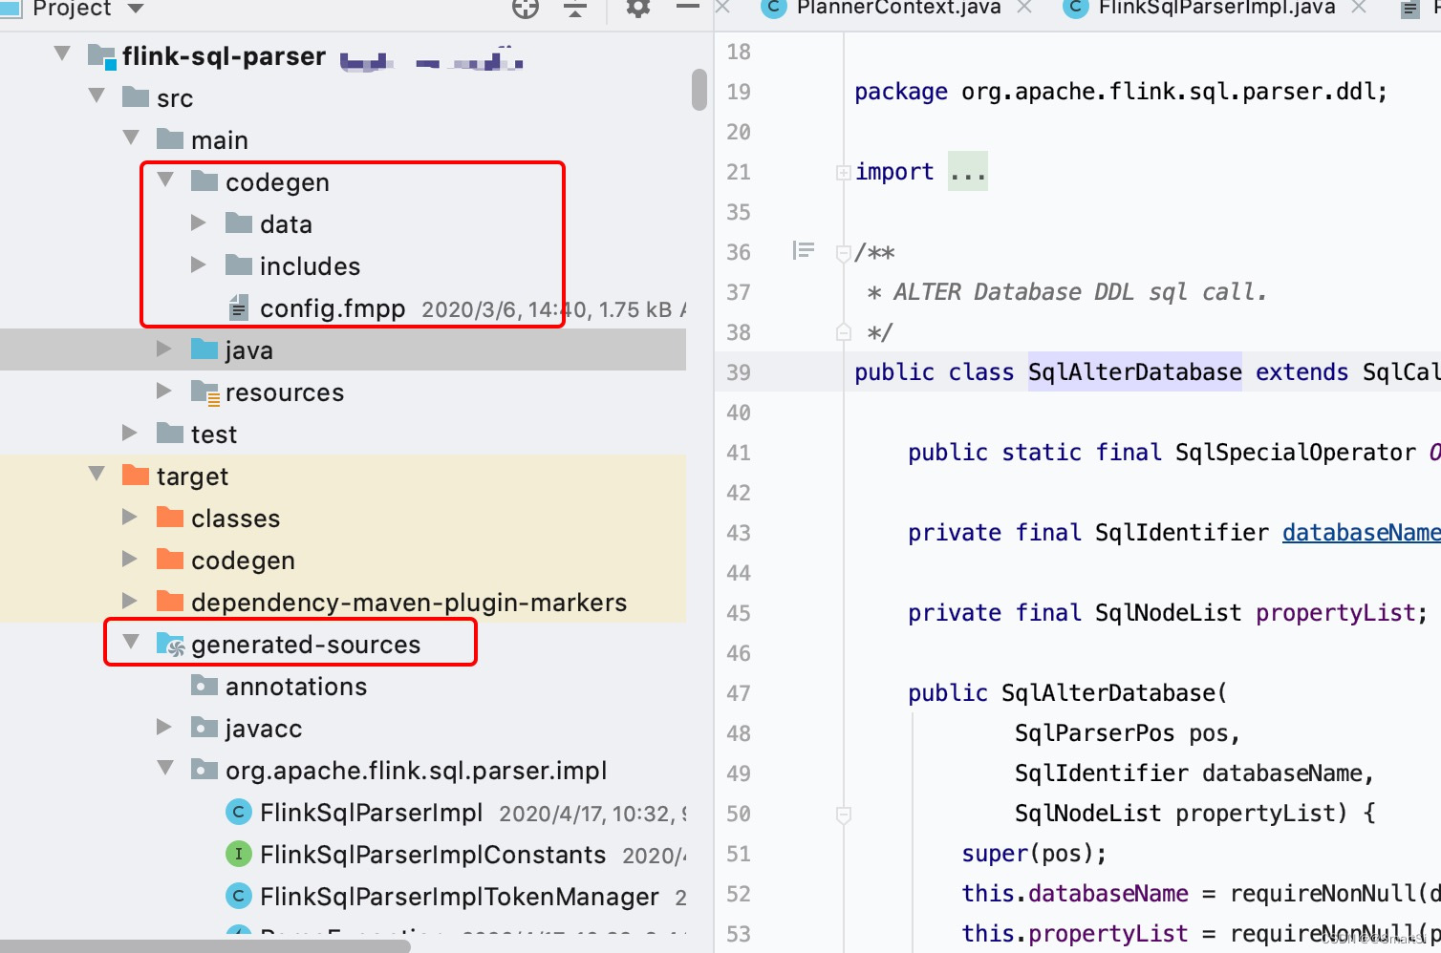Screen dimensions: 1441x953
Task: Click the javacc package folder icon
Action: (x=204, y=727)
